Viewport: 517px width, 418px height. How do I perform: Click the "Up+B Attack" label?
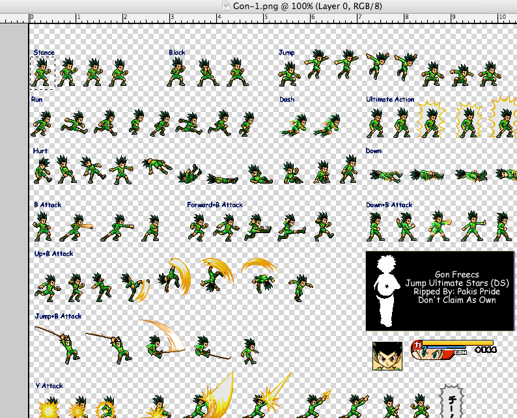53,254
